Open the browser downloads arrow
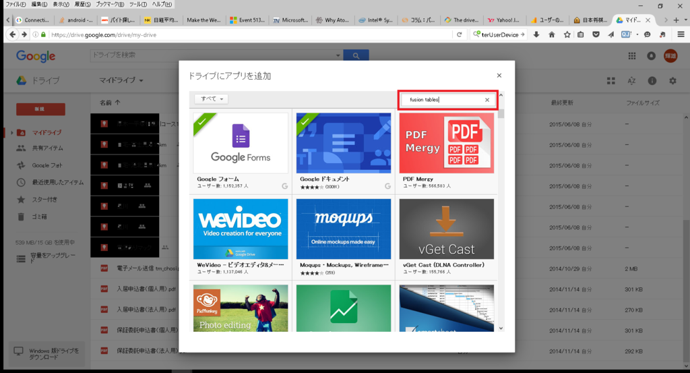Image resolution: width=690 pixels, height=373 pixels. [x=536, y=34]
